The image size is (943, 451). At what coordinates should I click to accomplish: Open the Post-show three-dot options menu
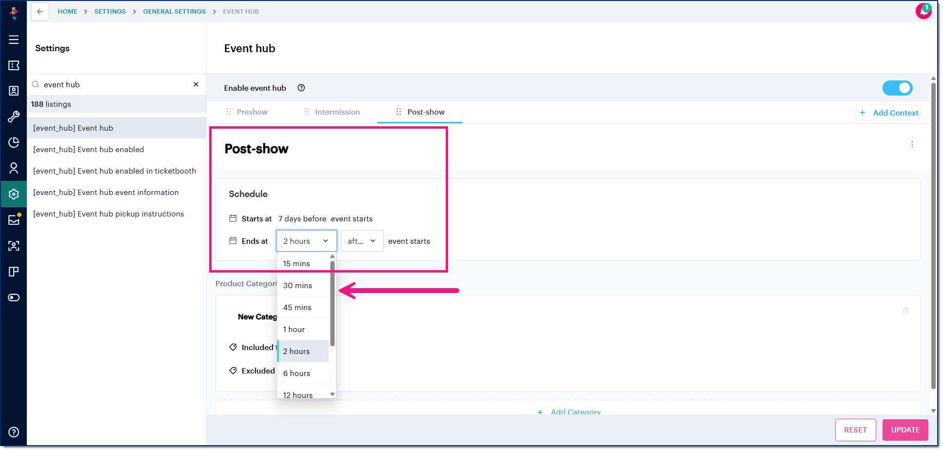click(x=912, y=144)
